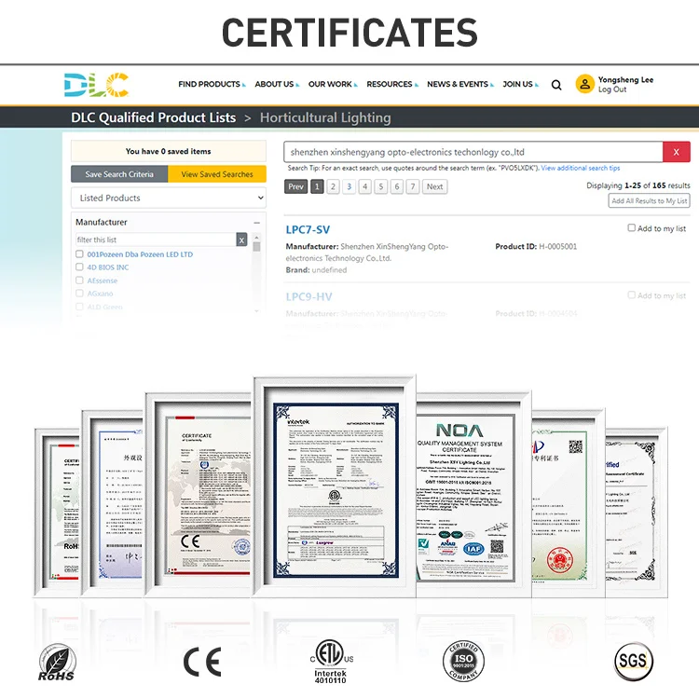Go to results page 2
The width and height of the screenshot is (699, 698).
333,186
